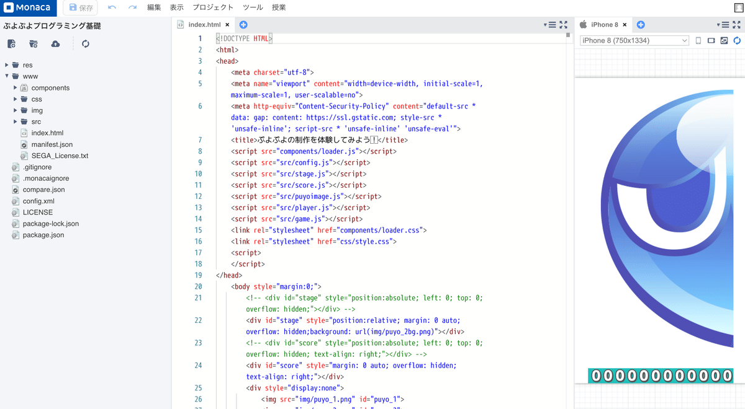Open SEGA_License.txt file
745x409 pixels.
click(59, 156)
